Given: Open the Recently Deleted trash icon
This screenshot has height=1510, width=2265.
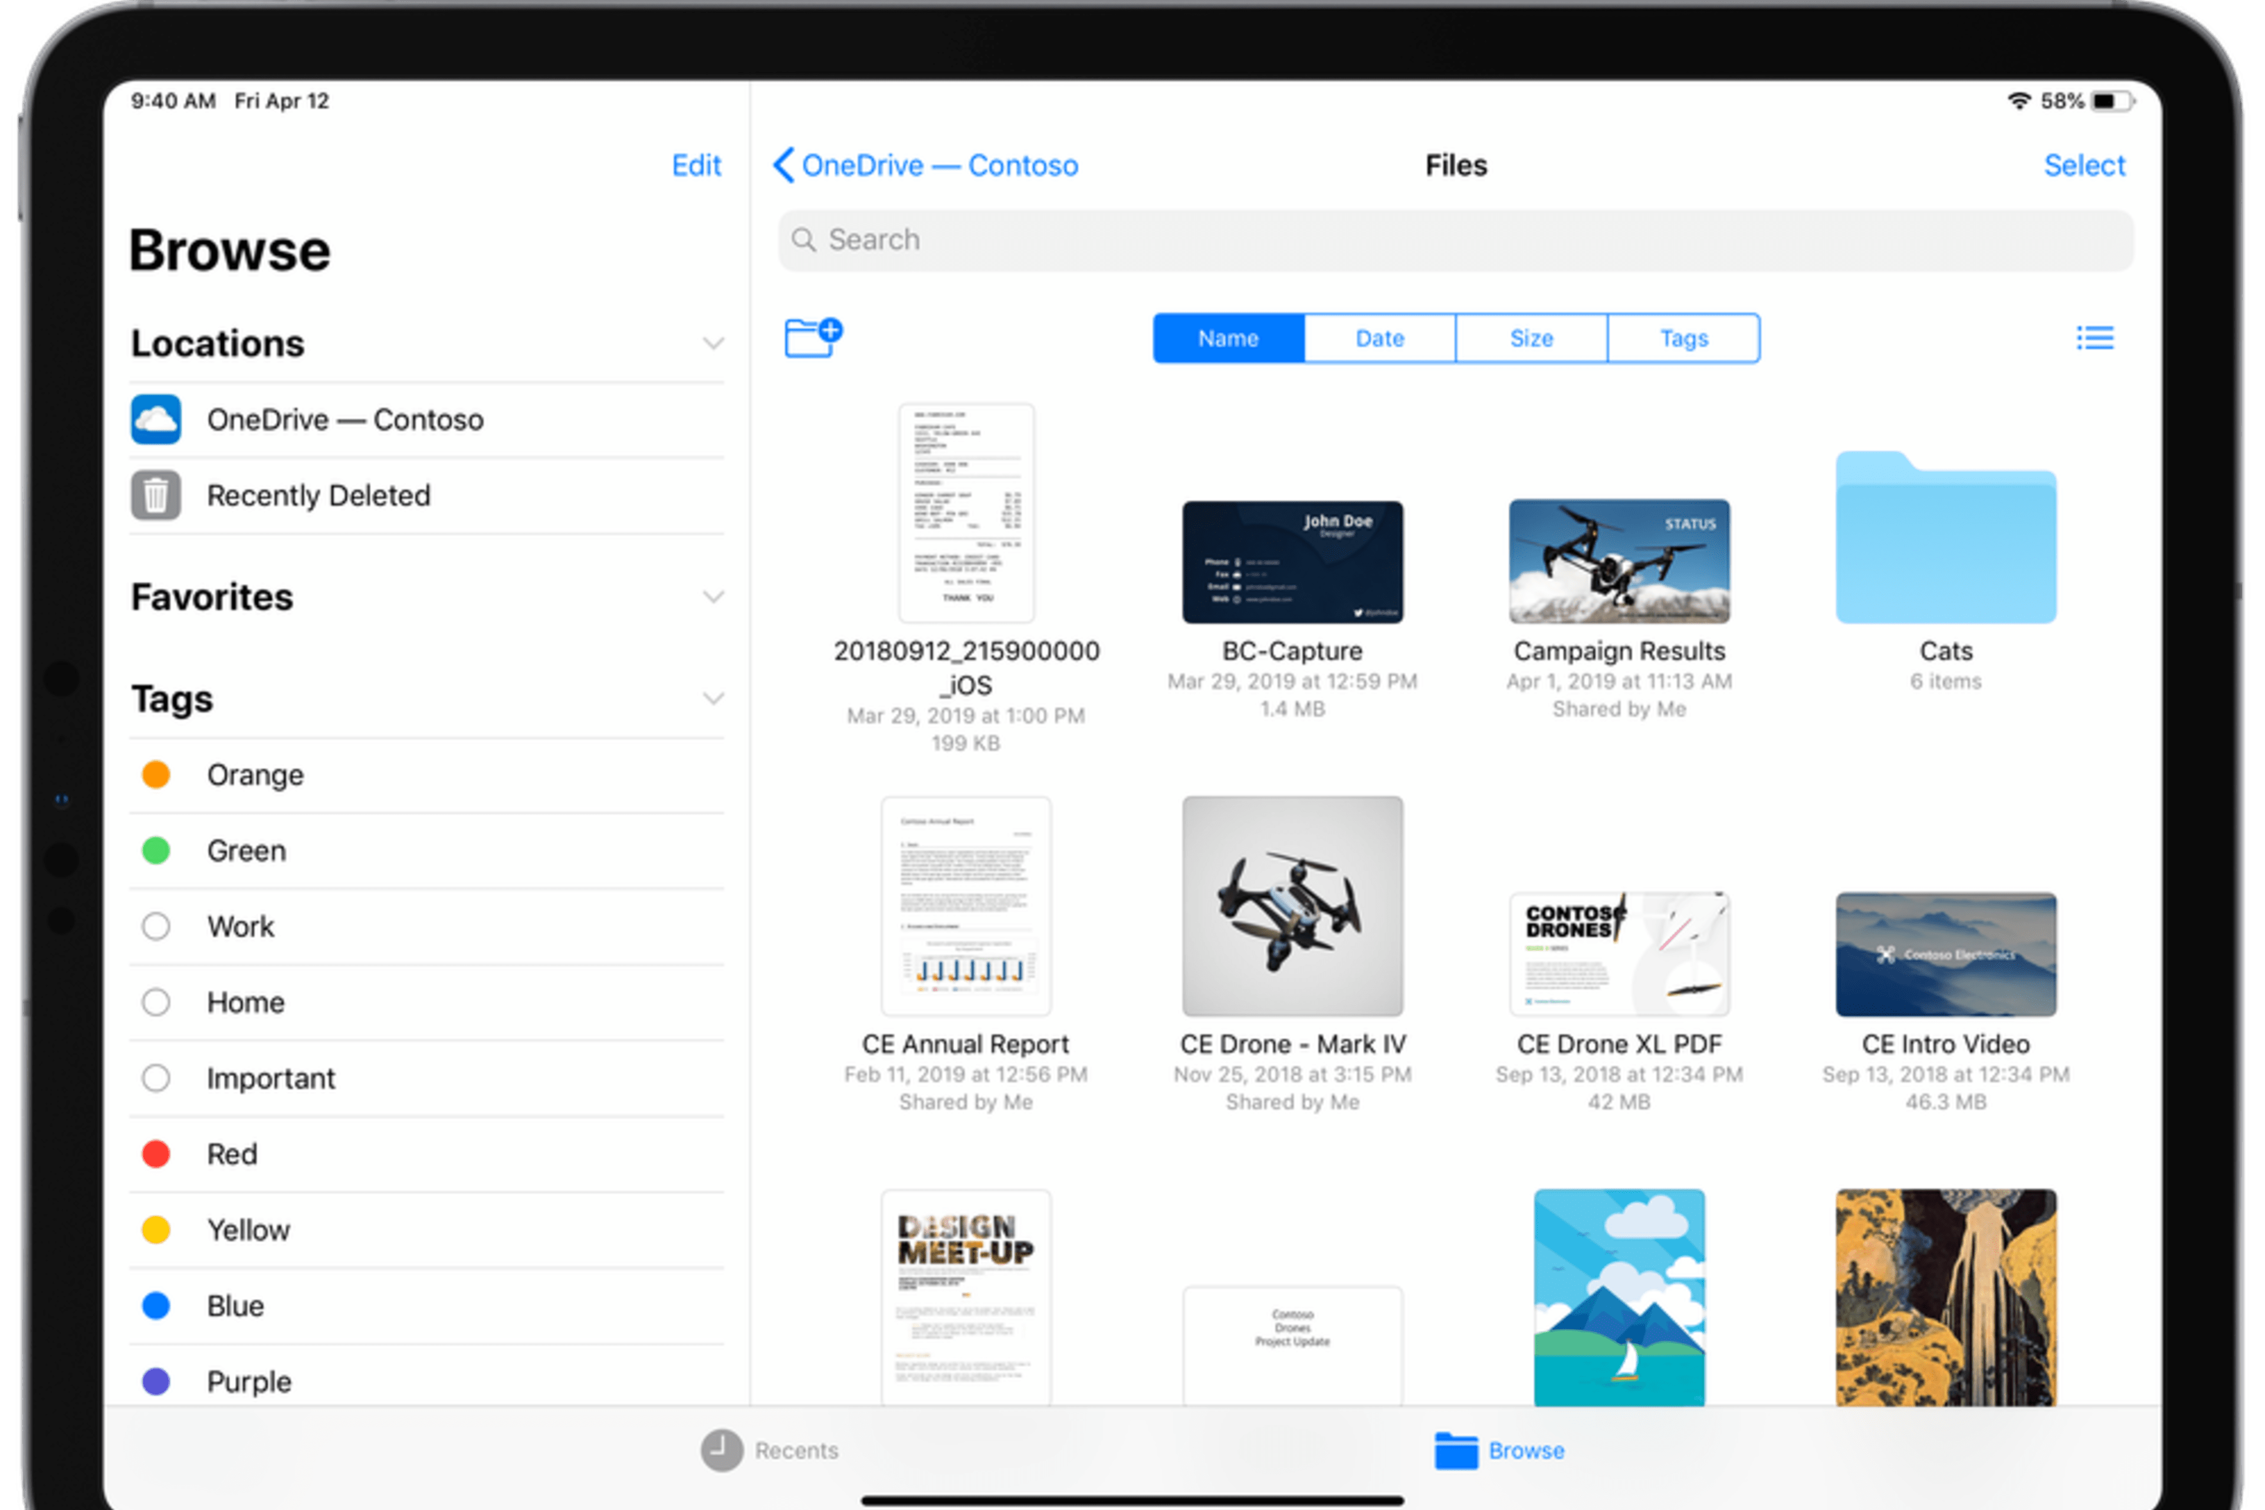Looking at the screenshot, I should point(156,495).
